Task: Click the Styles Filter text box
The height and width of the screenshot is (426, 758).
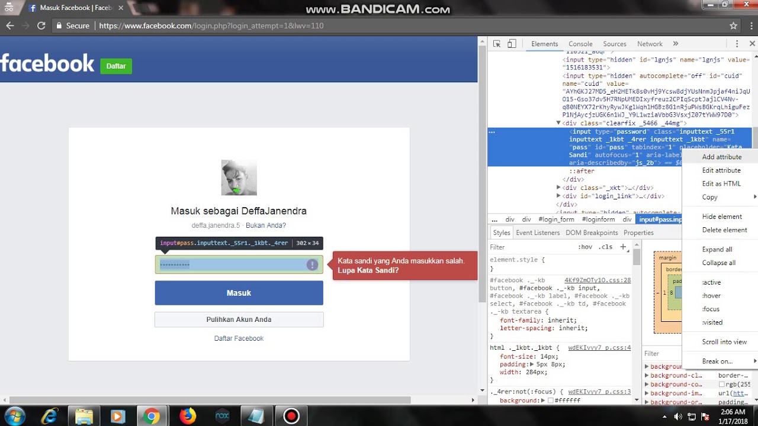Action: [530, 247]
